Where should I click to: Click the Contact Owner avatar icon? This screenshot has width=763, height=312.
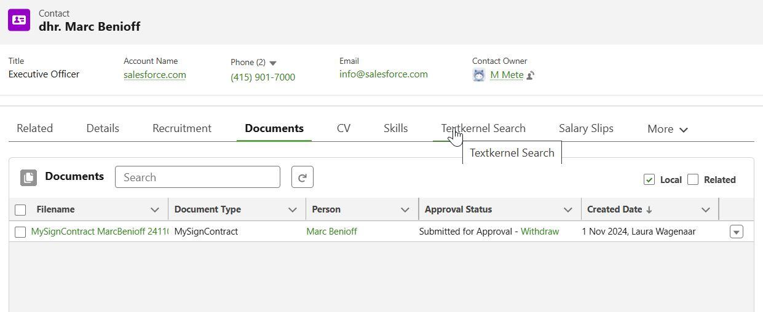coord(479,75)
